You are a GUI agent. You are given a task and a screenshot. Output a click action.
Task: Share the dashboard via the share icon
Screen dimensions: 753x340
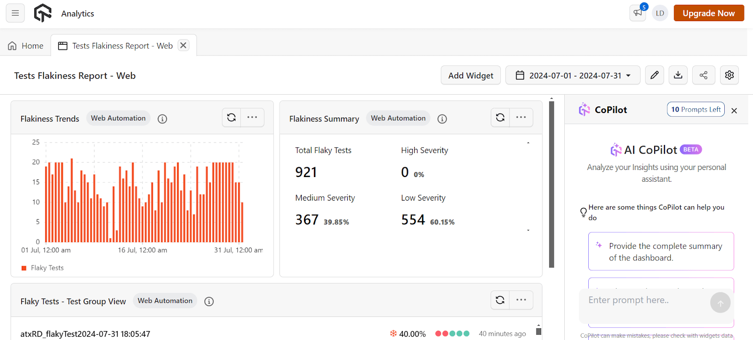[704, 75]
